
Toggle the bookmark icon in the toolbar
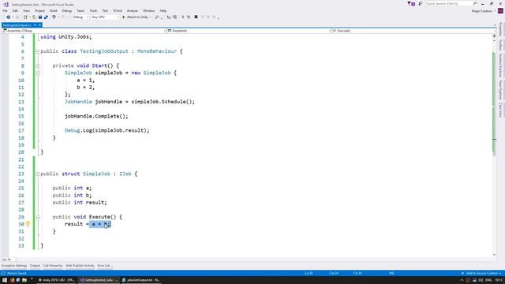coord(196,17)
